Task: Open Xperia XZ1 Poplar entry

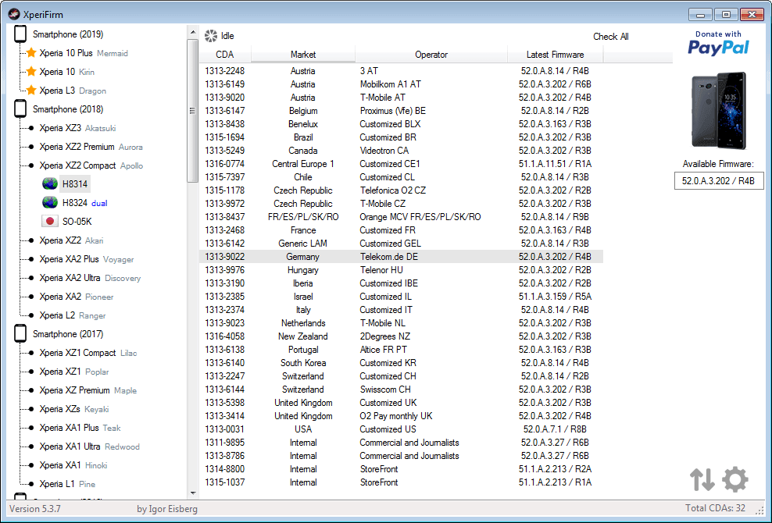Action: [x=74, y=372]
